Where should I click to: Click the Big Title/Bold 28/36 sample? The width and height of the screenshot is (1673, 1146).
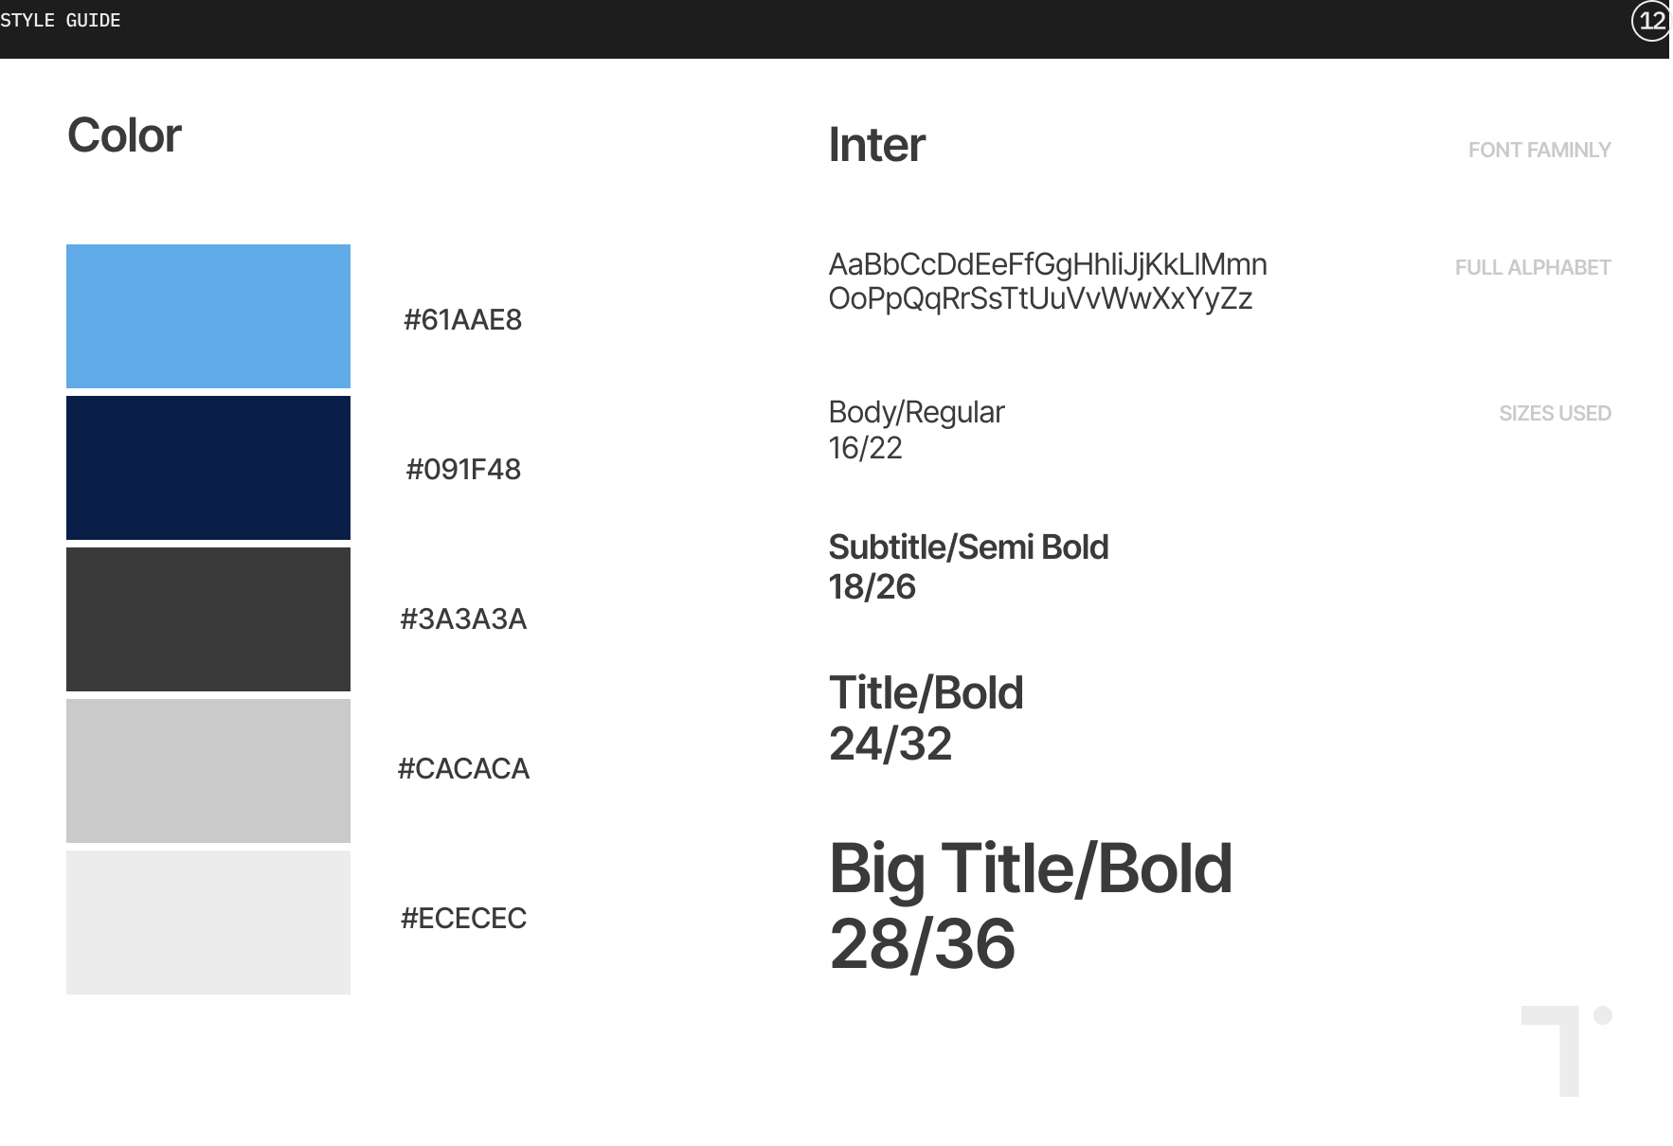pos(1031,906)
